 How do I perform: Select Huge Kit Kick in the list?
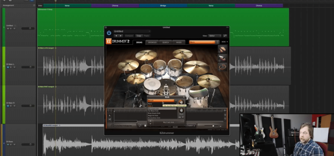click(x=162, y=116)
